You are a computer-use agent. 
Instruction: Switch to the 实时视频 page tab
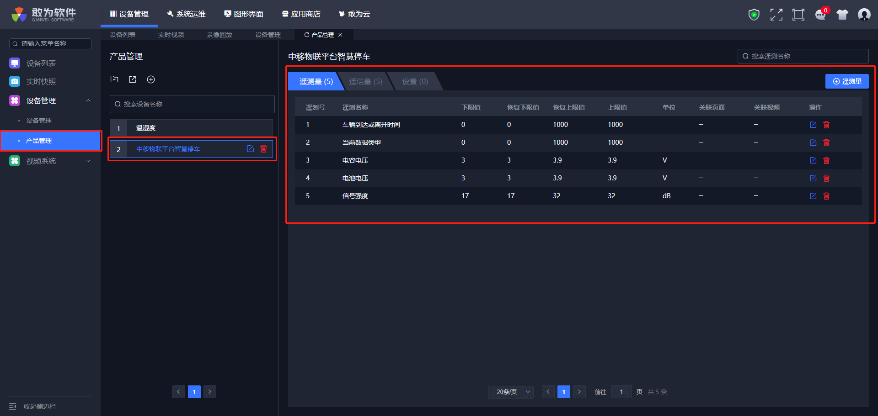171,35
